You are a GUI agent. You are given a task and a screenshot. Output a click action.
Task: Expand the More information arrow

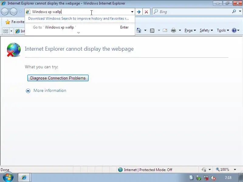pos(28,91)
